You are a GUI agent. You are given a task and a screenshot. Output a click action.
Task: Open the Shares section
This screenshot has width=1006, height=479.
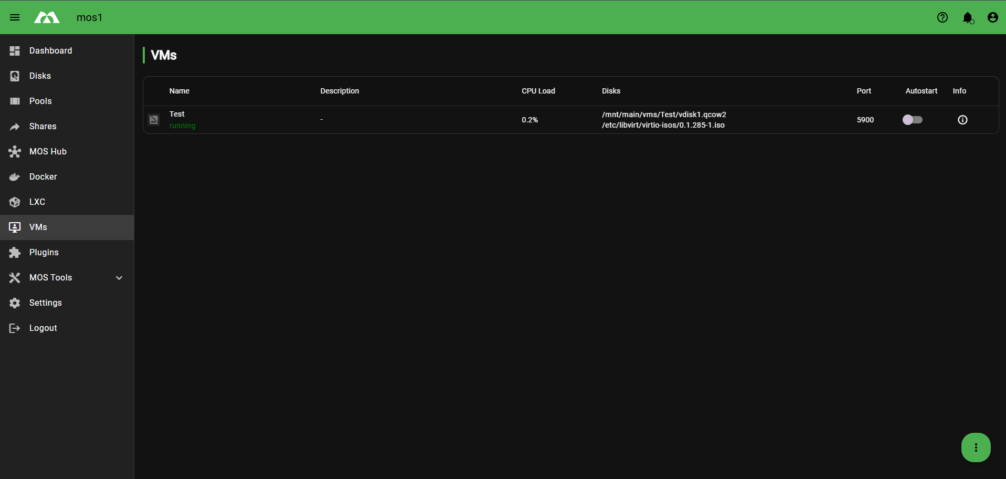[43, 126]
